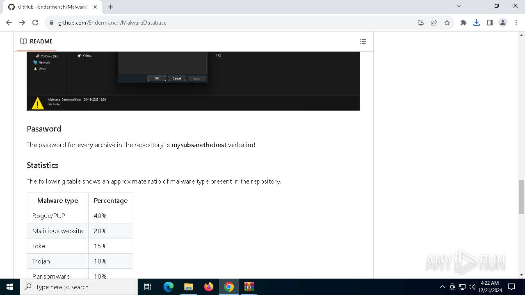Viewport: 525px width, 295px height.
Task: Open a new browser tab
Action: [111, 7]
